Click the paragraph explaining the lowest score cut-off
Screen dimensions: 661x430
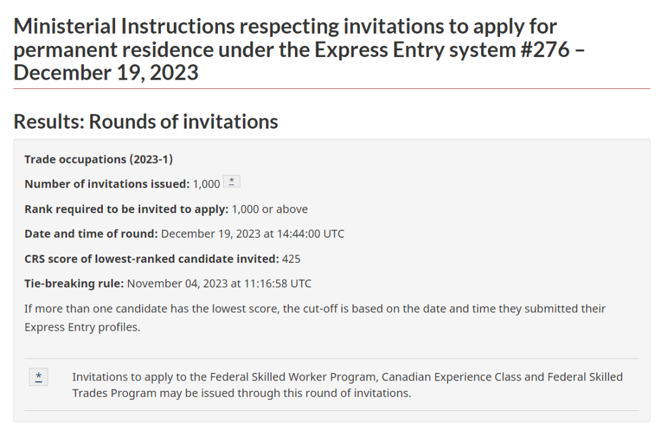315,318
